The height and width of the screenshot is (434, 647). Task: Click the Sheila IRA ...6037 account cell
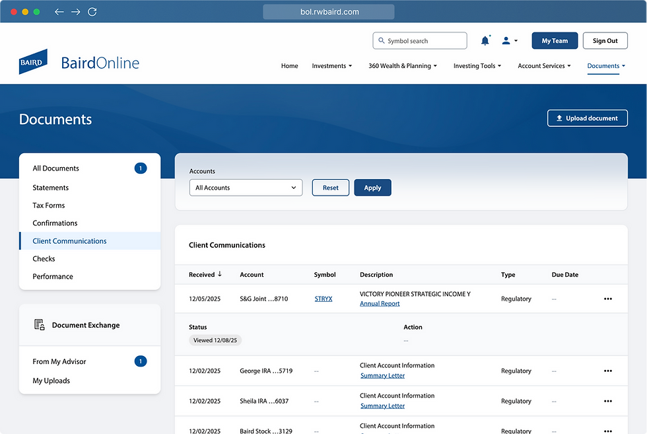[x=264, y=401]
